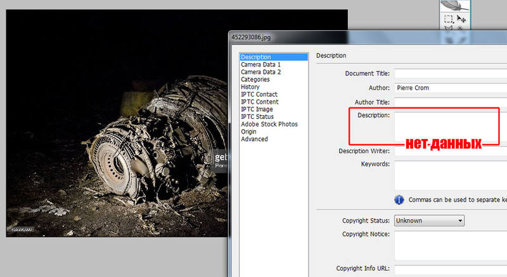Select IPTC Status in the list
Viewport: 507px width, 277px height.
coord(257,116)
